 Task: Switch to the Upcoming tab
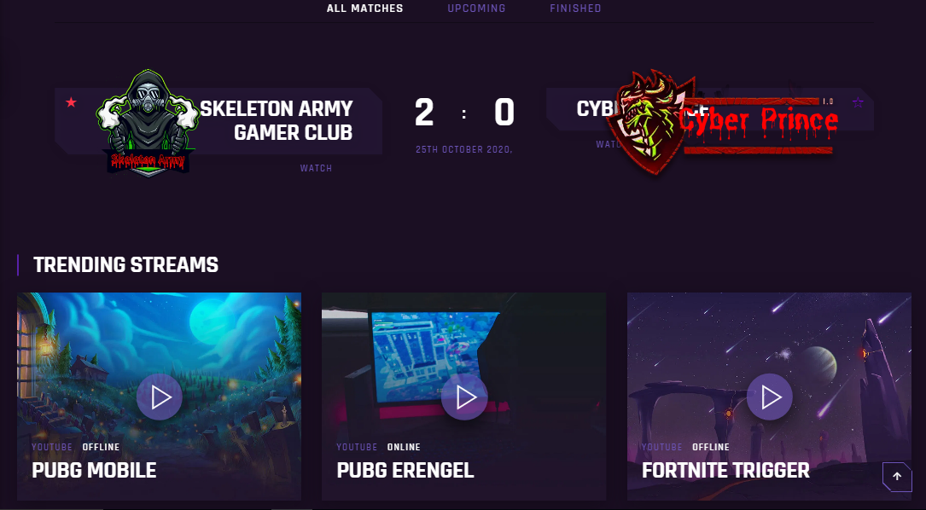[476, 9]
